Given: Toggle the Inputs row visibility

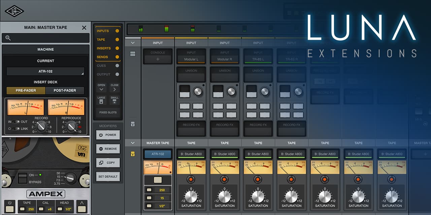Looking at the screenshot, I should (x=108, y=31).
